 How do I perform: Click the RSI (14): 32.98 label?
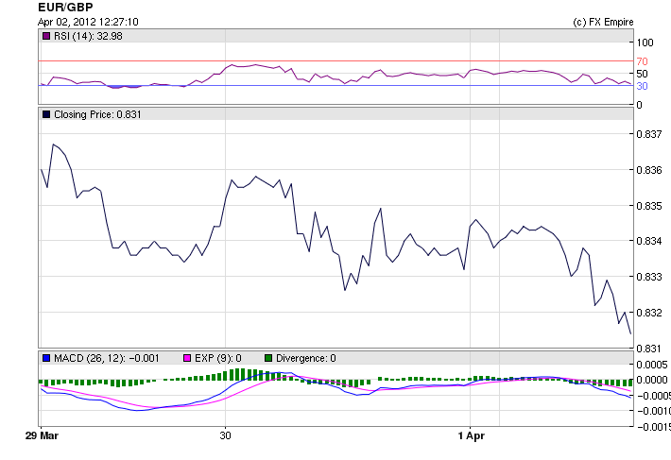[x=88, y=36]
